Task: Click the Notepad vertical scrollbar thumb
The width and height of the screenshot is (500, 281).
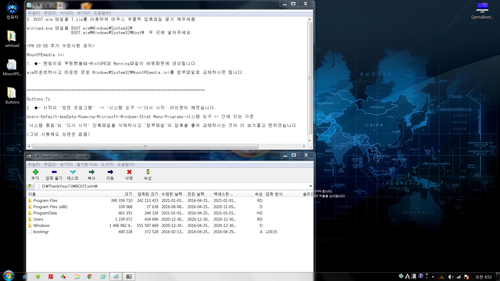Action: pyautogui.click(x=309, y=78)
